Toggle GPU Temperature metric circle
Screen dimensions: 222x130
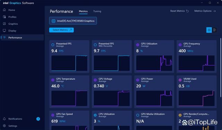pyautogui.click(x=53, y=80)
